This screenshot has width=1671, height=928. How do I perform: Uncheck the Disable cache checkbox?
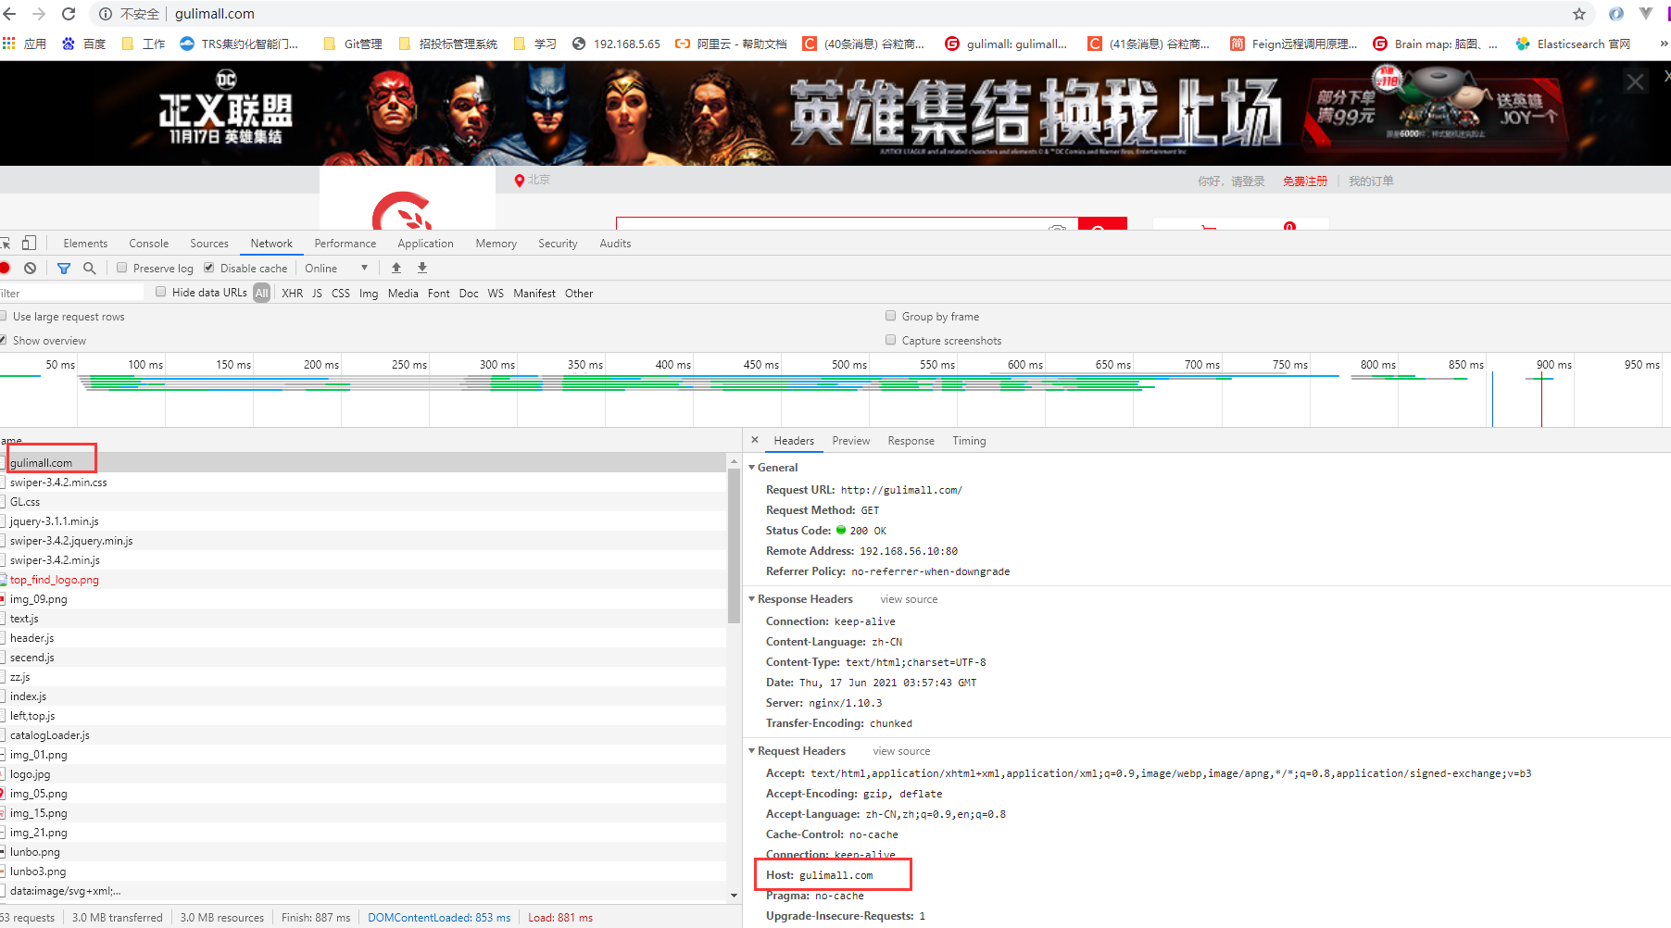coord(208,268)
